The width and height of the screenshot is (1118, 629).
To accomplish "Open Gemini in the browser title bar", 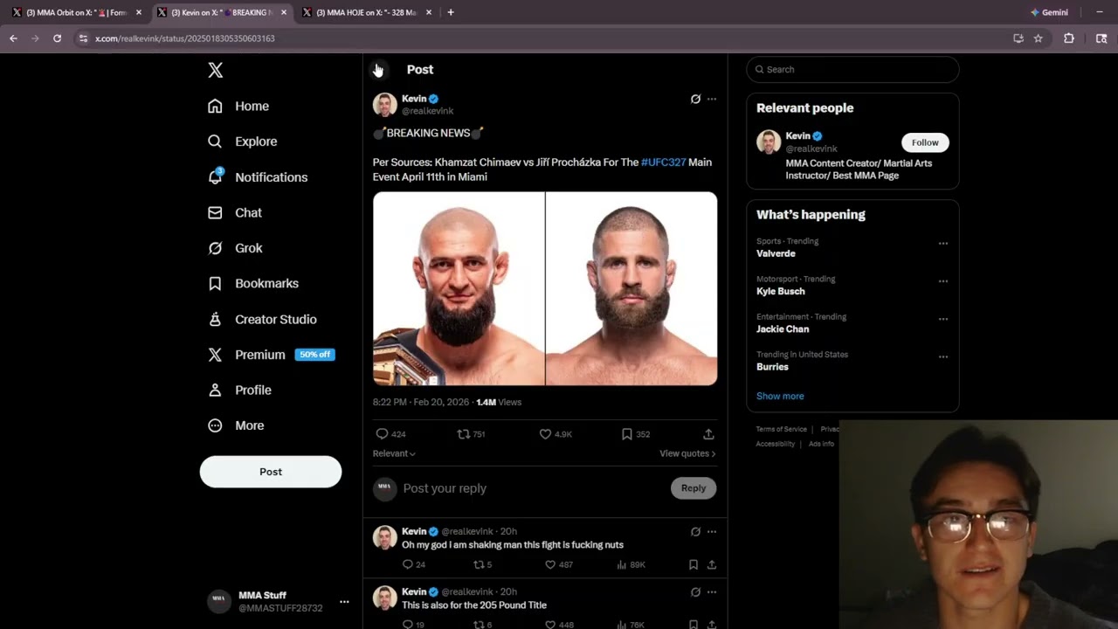I will 1049,12.
